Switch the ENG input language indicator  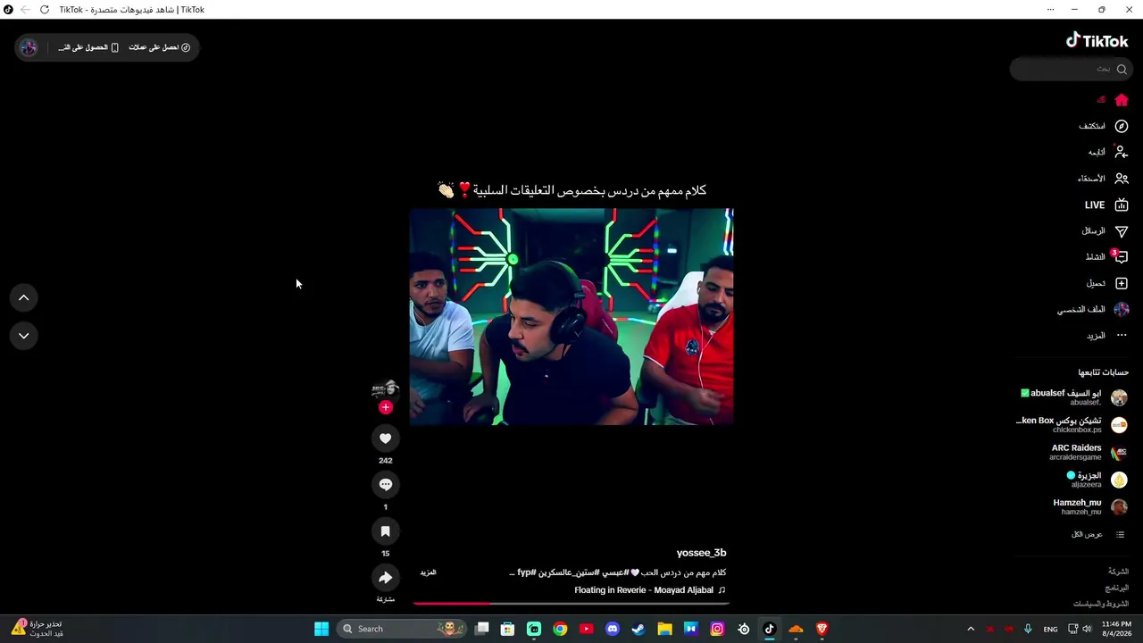(x=1051, y=629)
